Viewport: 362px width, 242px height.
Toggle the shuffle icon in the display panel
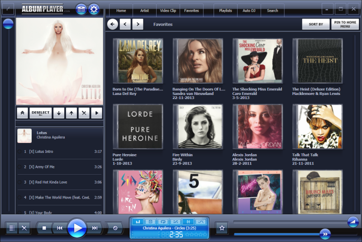click(x=176, y=222)
